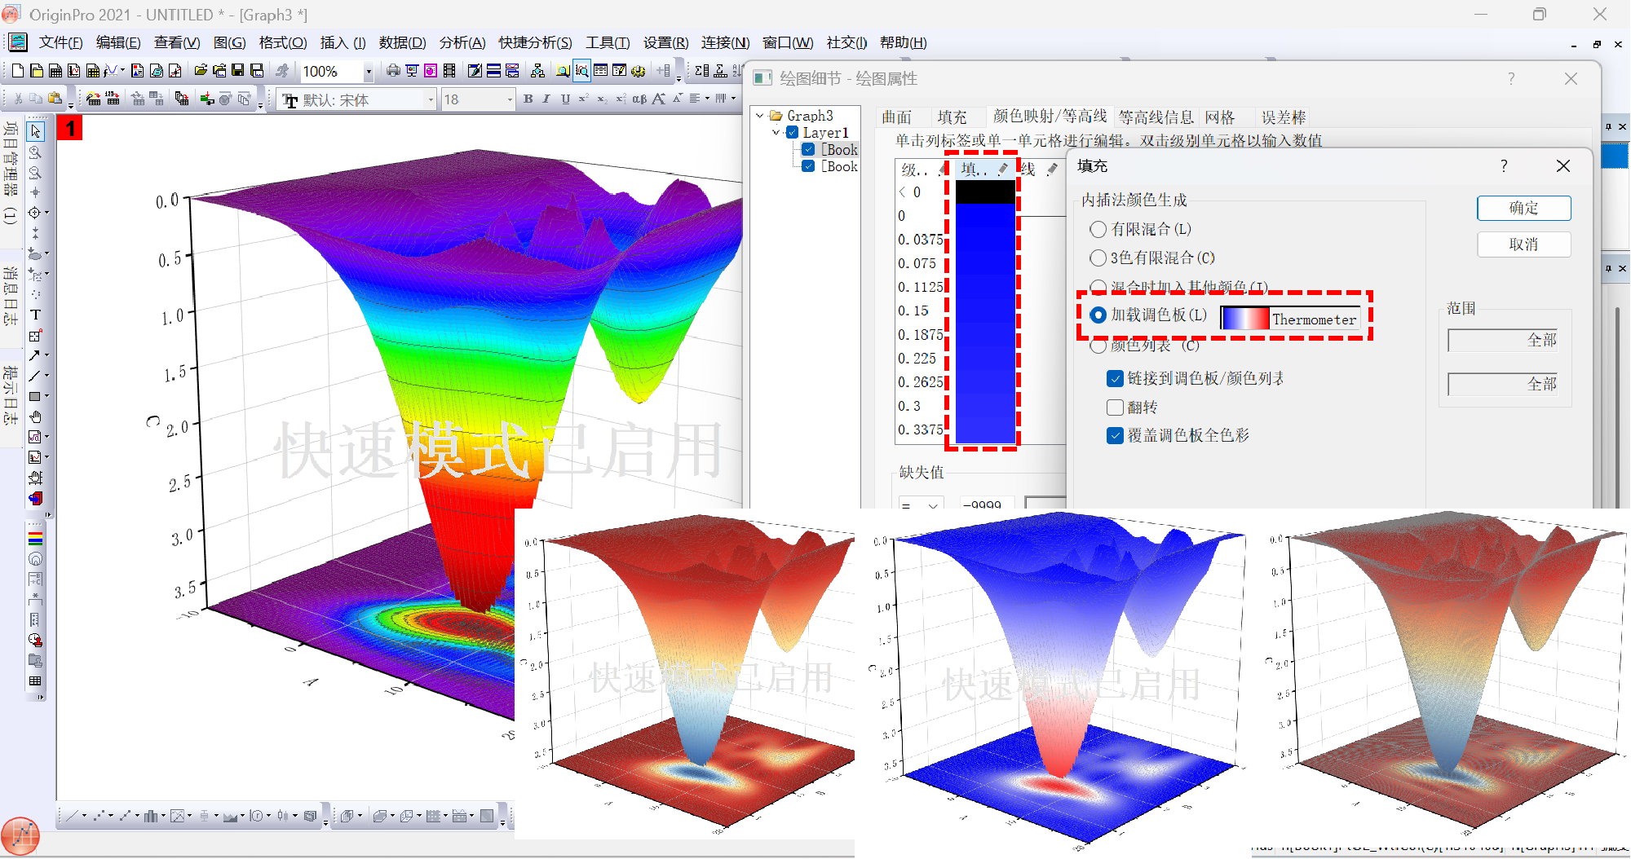
Task: Click the column bar chart icon
Action: (x=150, y=815)
